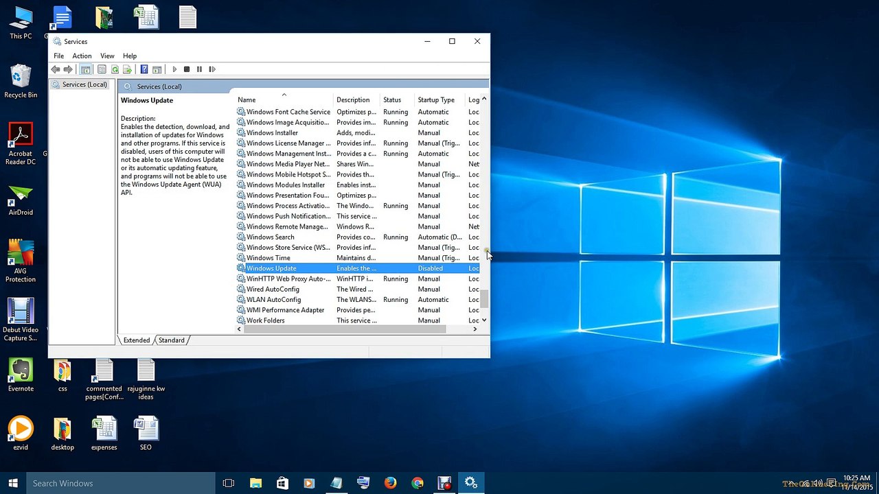Open the Help menu
The image size is (879, 494).
(x=130, y=56)
